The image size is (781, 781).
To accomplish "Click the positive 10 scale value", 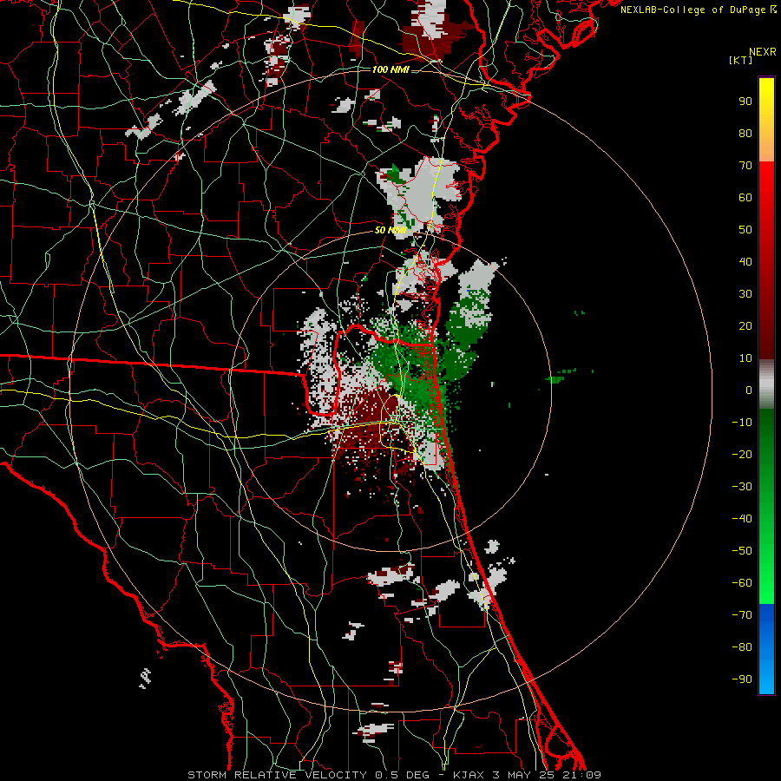I will click(x=745, y=358).
